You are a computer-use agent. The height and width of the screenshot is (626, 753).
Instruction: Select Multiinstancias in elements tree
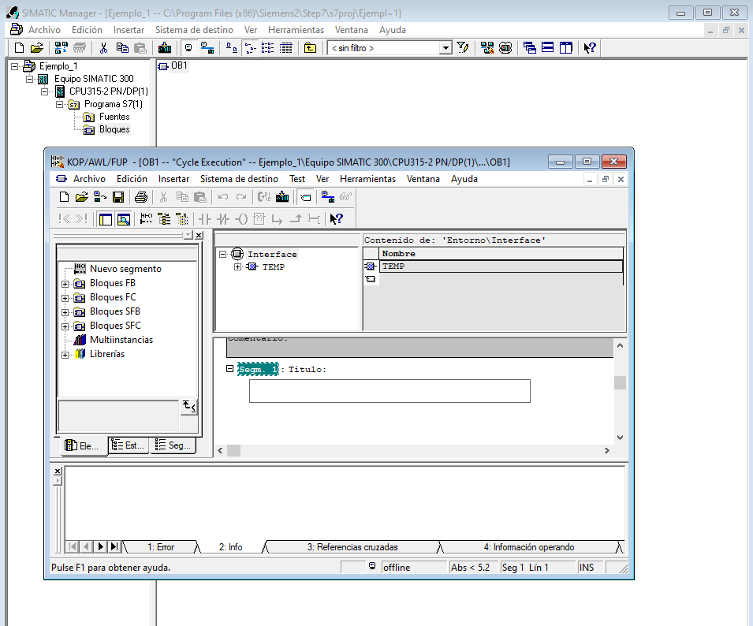[121, 340]
